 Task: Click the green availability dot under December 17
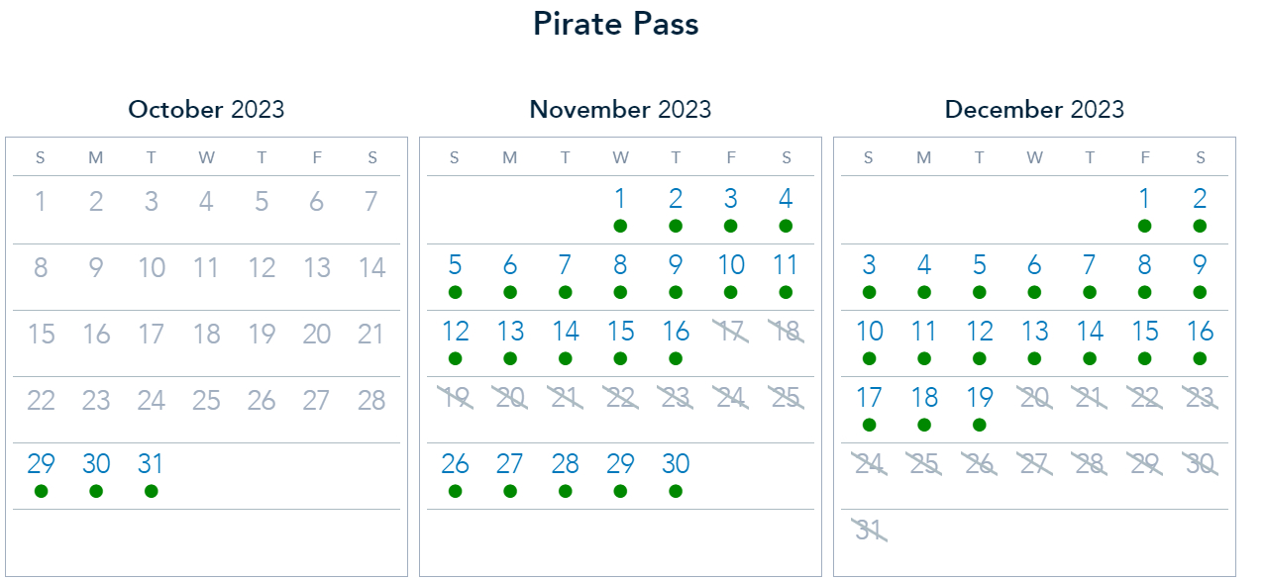click(x=869, y=425)
